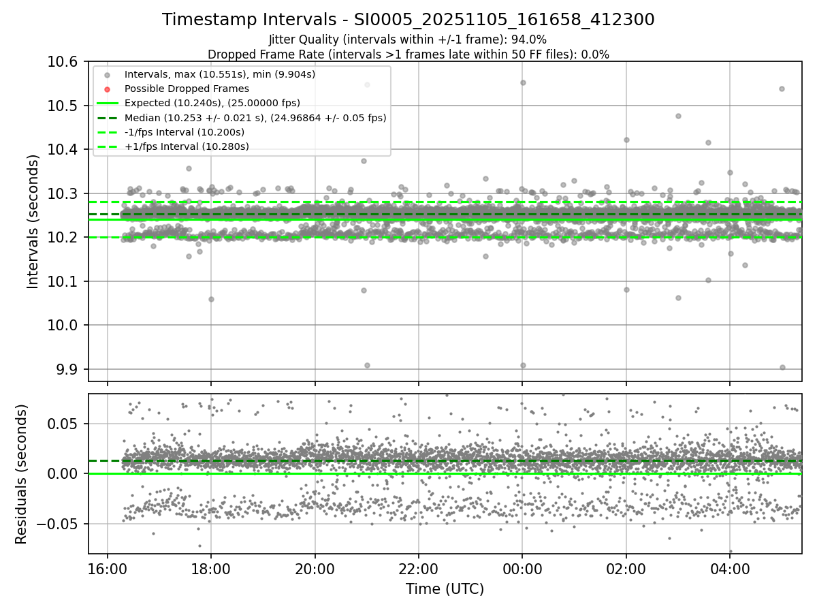
Task: Click the dark green dashed line sample beside "Median"
Action: click(107, 118)
